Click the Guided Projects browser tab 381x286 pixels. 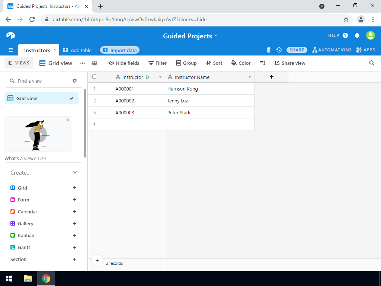47,6
